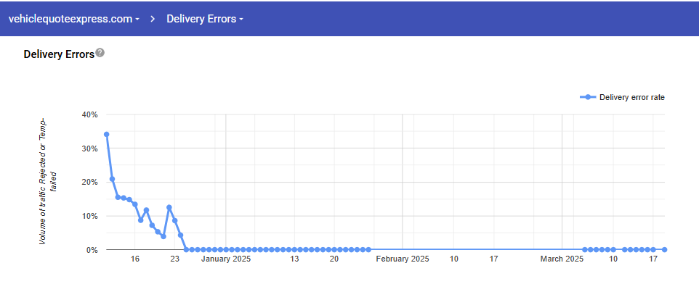
Task: Select the highest data point near 34%
Action: (107, 134)
